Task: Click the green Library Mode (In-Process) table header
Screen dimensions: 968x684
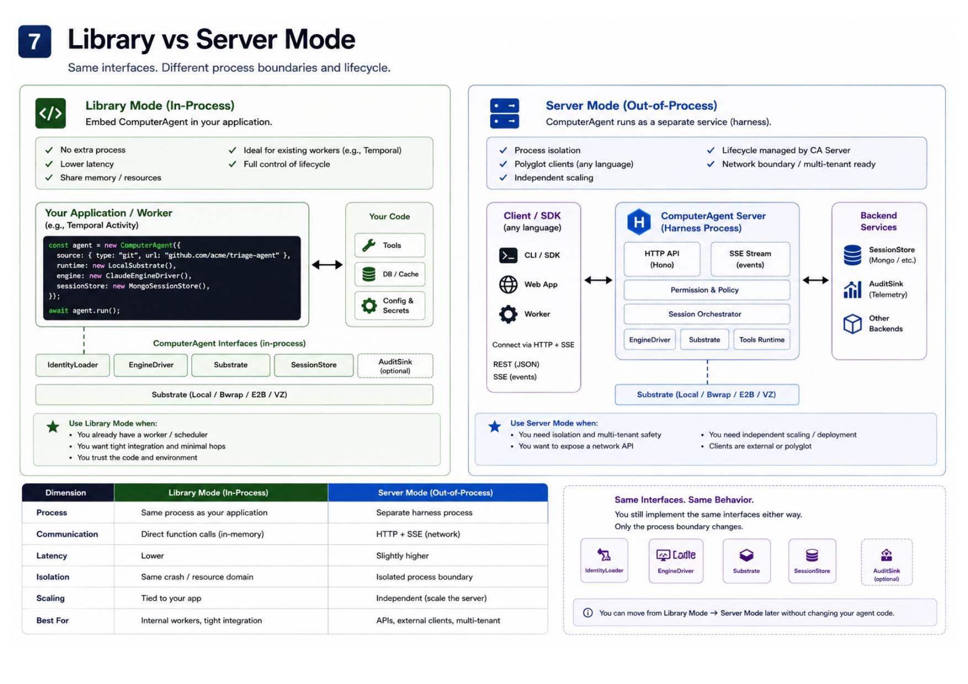Action: 221,493
